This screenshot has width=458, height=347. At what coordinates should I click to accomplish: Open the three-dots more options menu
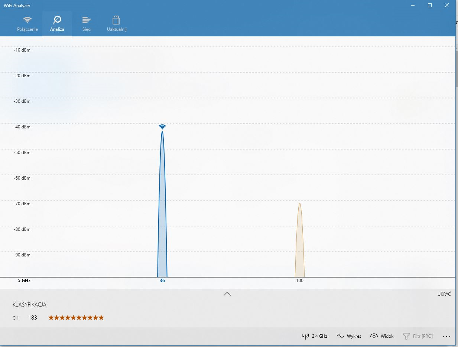pyautogui.click(x=446, y=336)
